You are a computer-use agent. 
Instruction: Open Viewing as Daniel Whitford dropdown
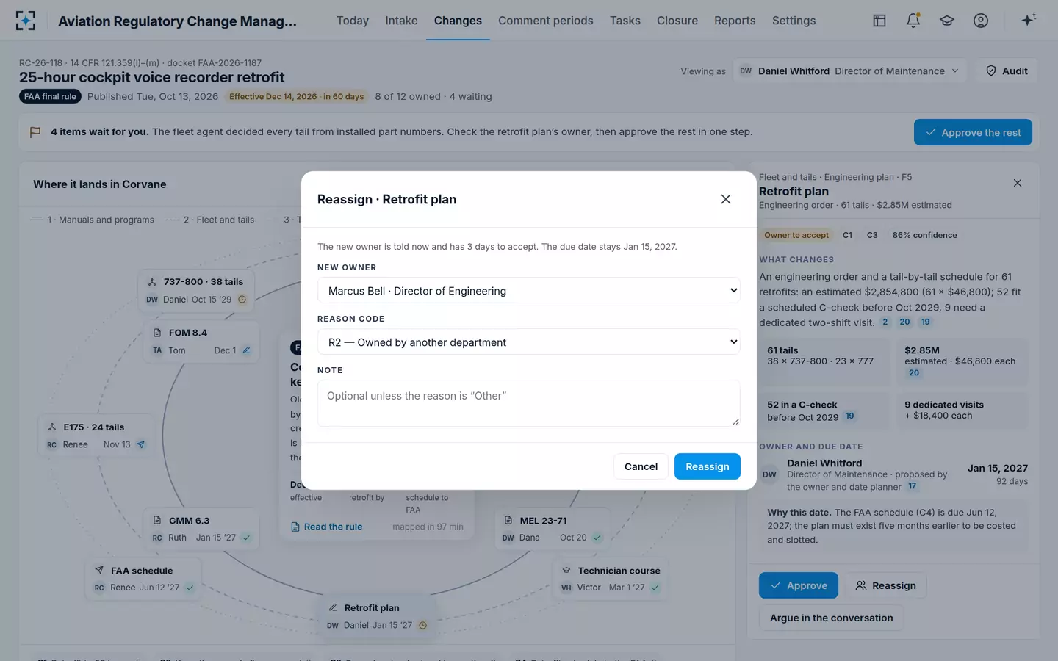pos(849,71)
